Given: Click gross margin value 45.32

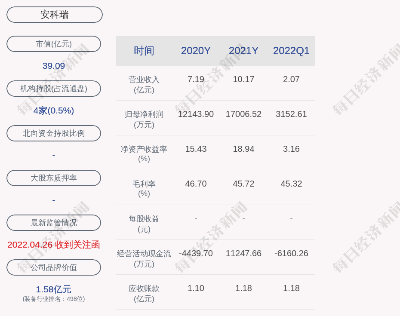Looking at the screenshot, I should [291, 184].
